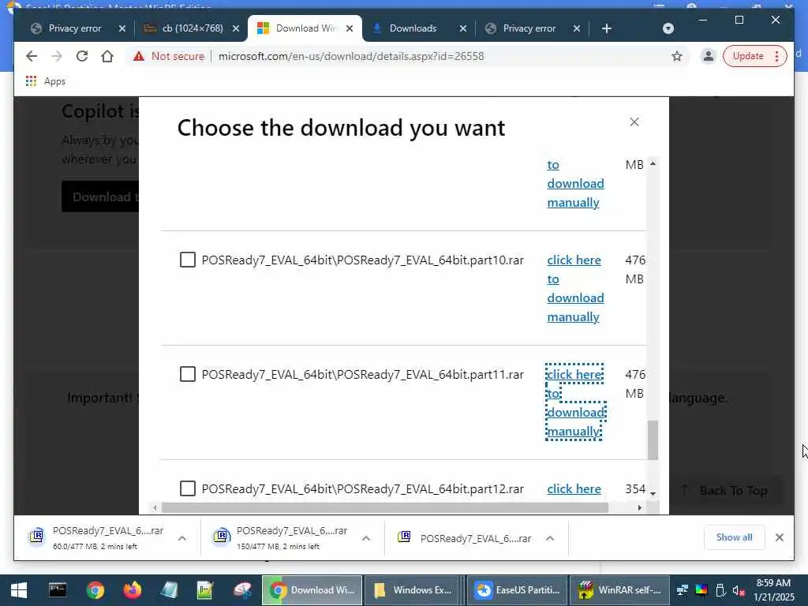Screen dimensions: 808x606
Task: Click the dialog vertical scrollbar thumb
Action: 653,440
